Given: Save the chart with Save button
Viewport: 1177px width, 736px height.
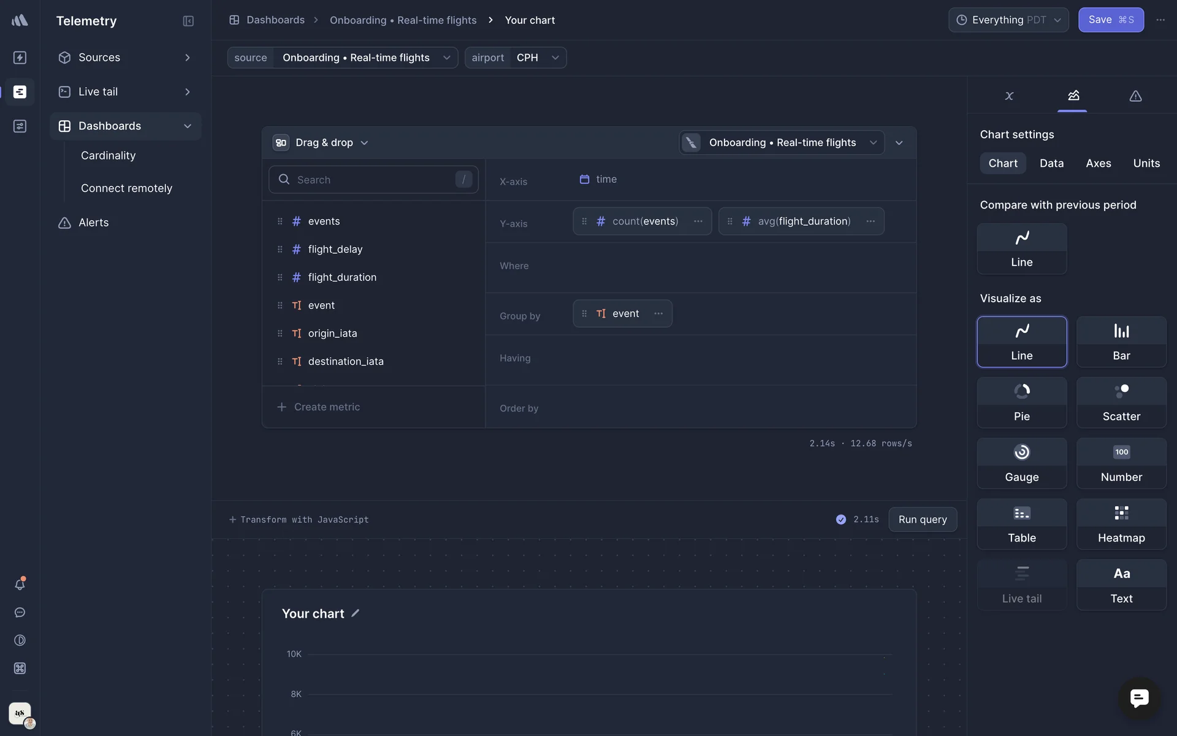Looking at the screenshot, I should pyautogui.click(x=1110, y=20).
